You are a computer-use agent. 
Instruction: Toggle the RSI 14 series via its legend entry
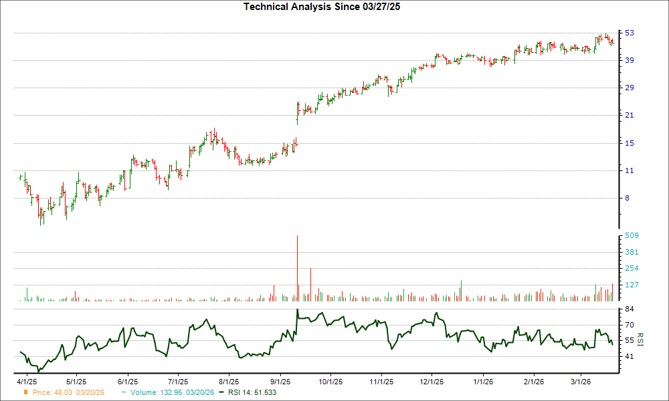[251, 394]
